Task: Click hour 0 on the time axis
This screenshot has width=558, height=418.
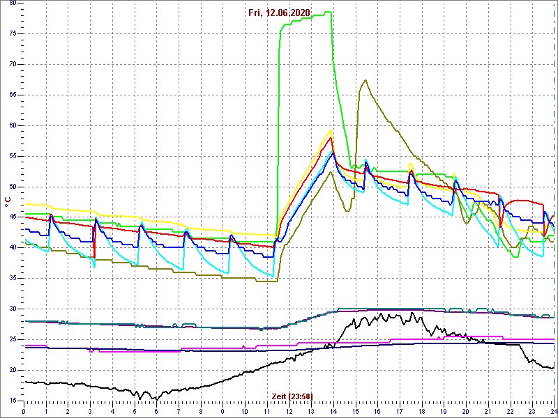Action: pos(24,411)
